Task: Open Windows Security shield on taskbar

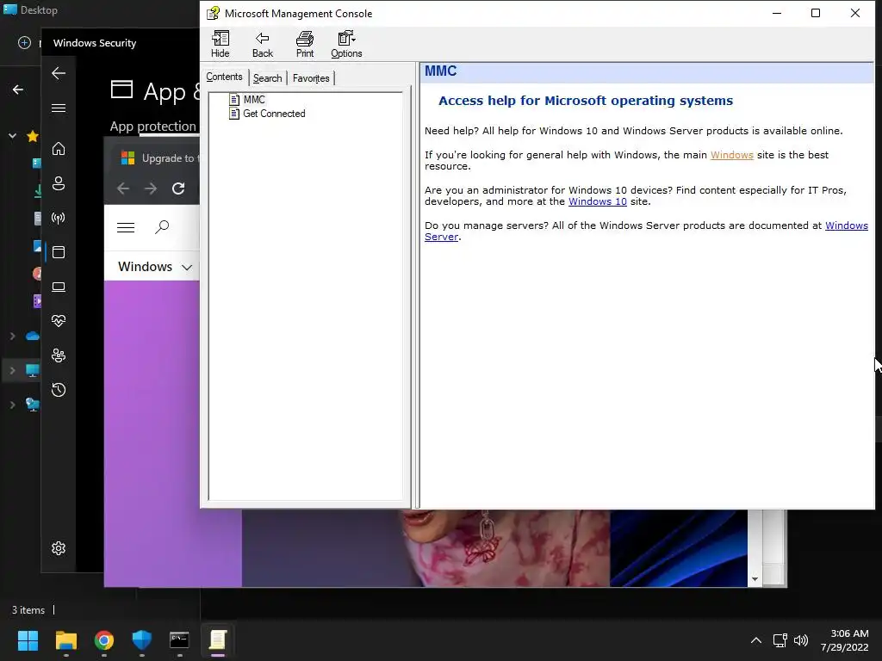Action: pyautogui.click(x=142, y=640)
